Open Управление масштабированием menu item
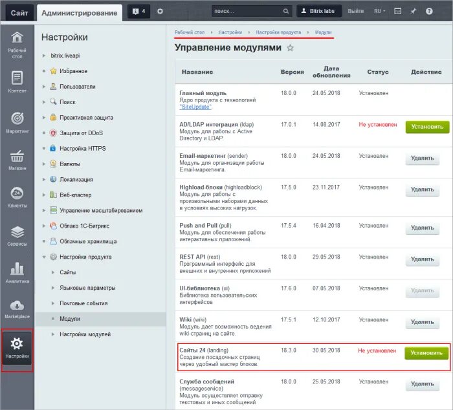 point(101,210)
